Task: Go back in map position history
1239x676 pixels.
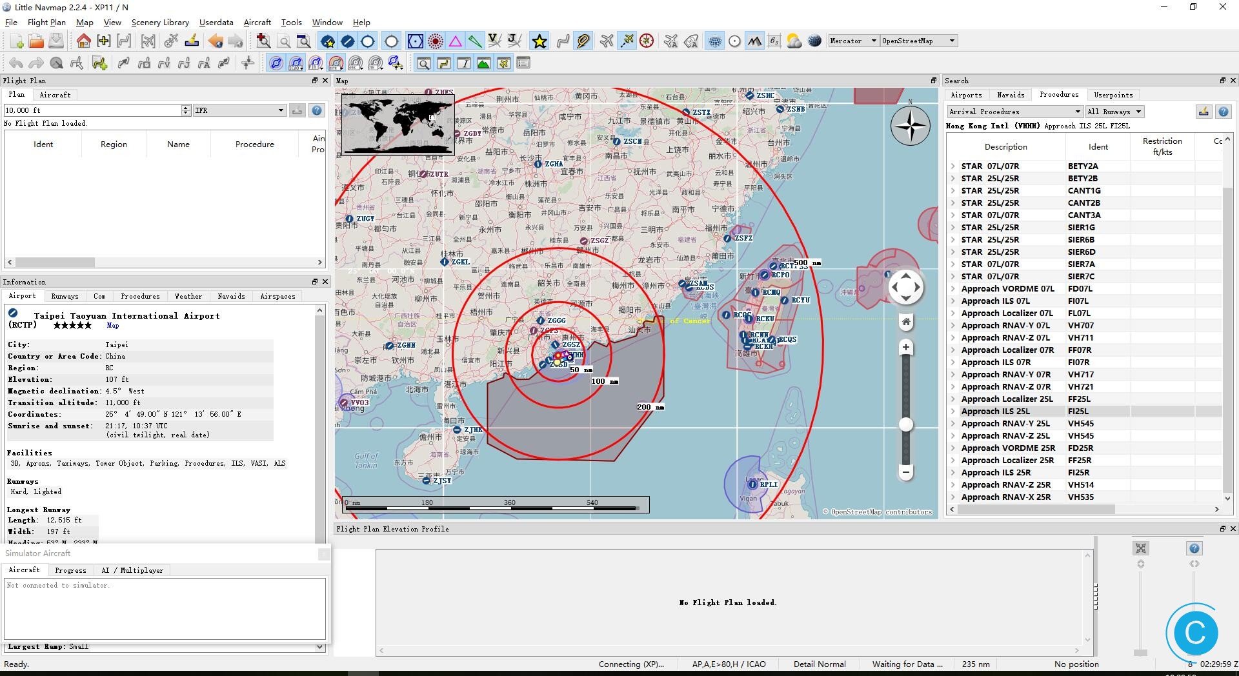Action: [x=216, y=41]
